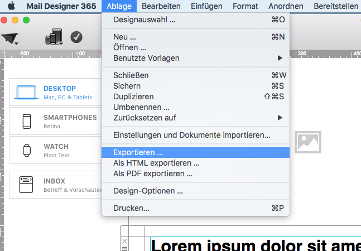Choose the highlighted Exportieren … entry
Image resolution: width=361 pixels, height=251 pixels.
[x=195, y=152]
